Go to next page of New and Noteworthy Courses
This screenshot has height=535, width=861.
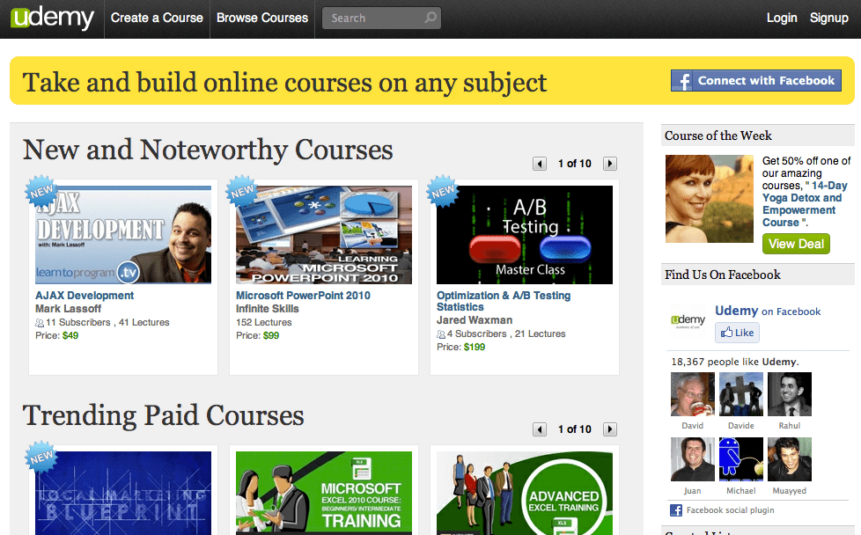(610, 164)
